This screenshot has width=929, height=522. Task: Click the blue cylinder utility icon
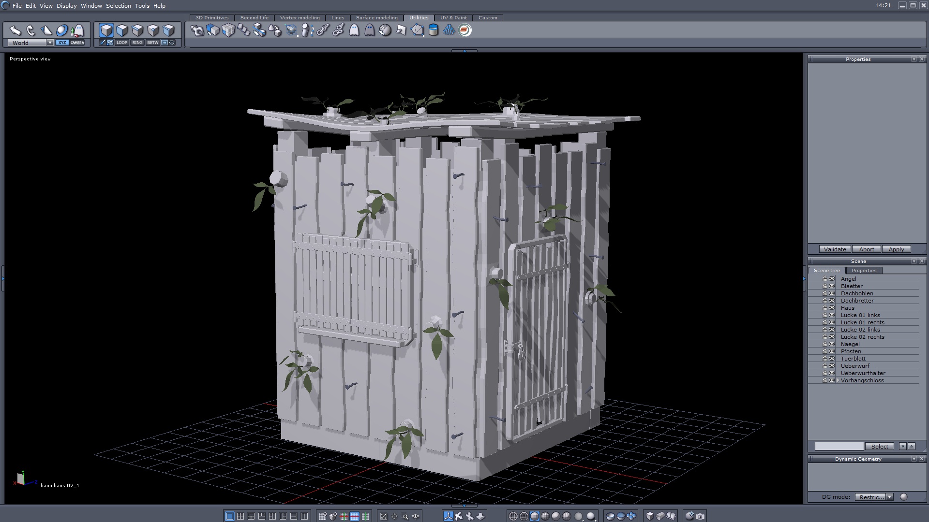click(434, 30)
